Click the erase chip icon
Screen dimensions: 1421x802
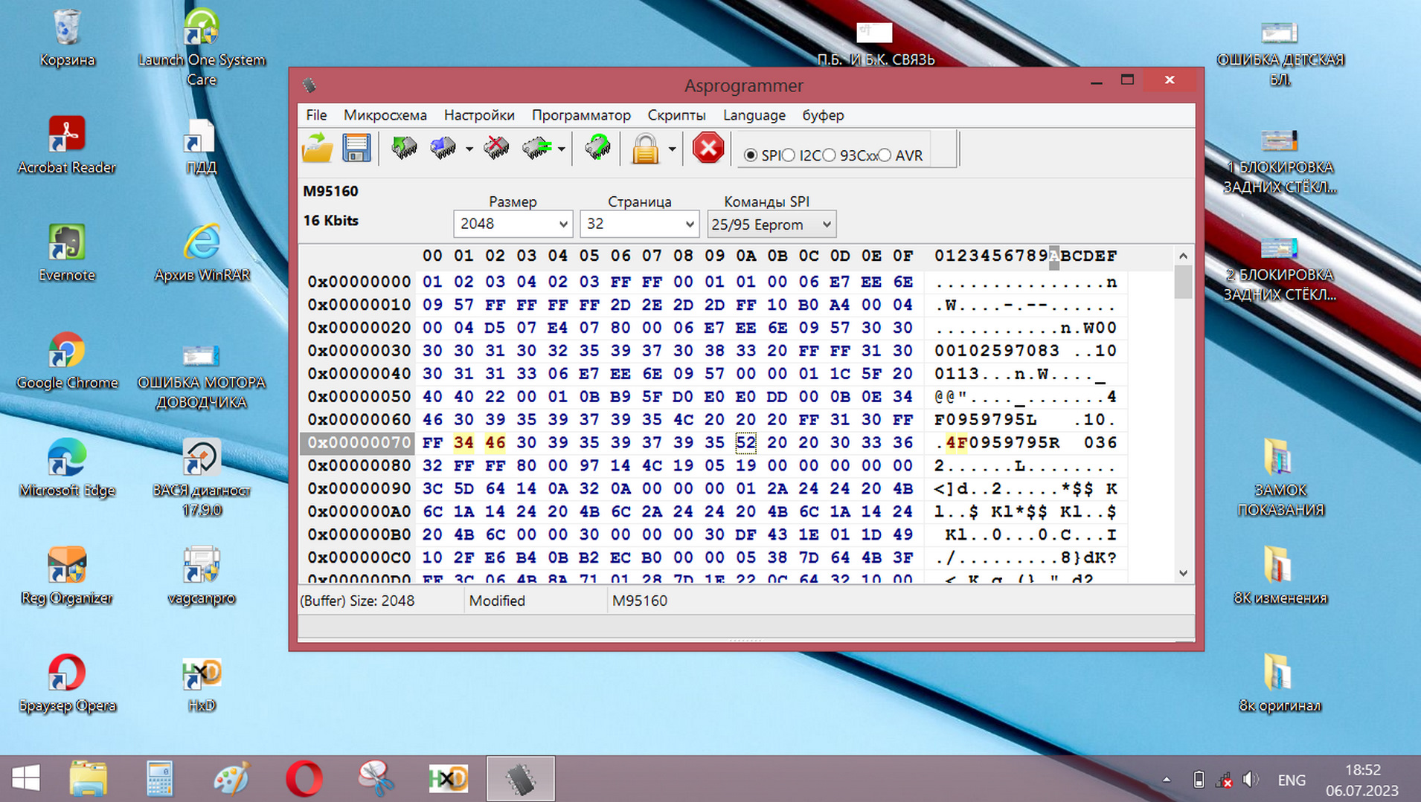point(496,148)
